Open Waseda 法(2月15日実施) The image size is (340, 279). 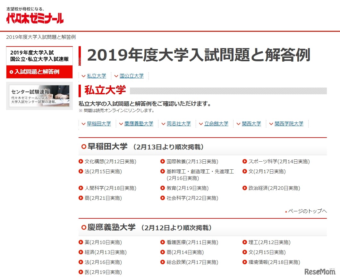[x=103, y=172]
